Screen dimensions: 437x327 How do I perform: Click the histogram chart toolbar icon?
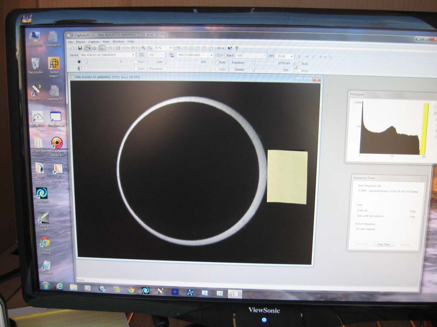[x=102, y=48]
